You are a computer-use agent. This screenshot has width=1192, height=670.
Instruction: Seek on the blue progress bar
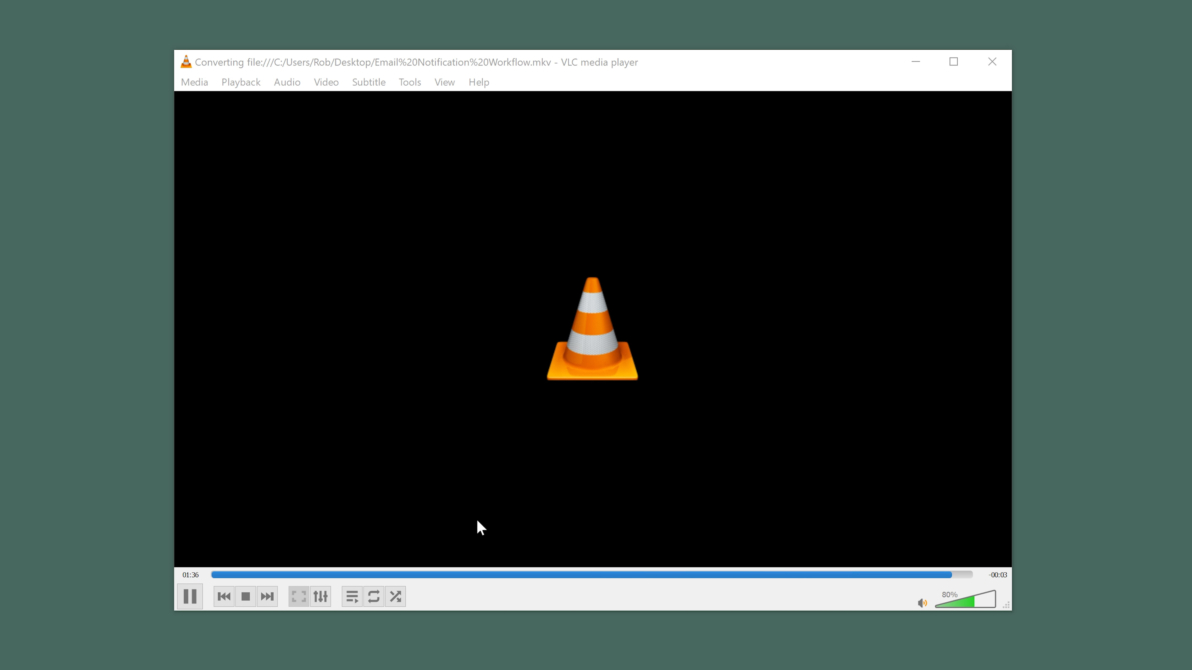(592, 575)
